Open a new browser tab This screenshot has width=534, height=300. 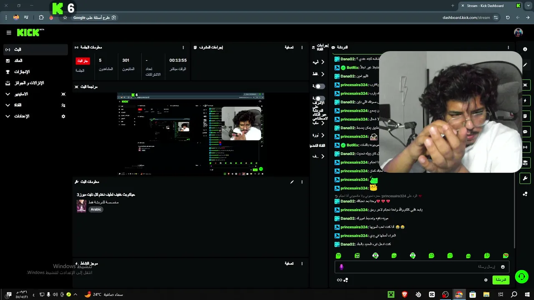tap(453, 6)
